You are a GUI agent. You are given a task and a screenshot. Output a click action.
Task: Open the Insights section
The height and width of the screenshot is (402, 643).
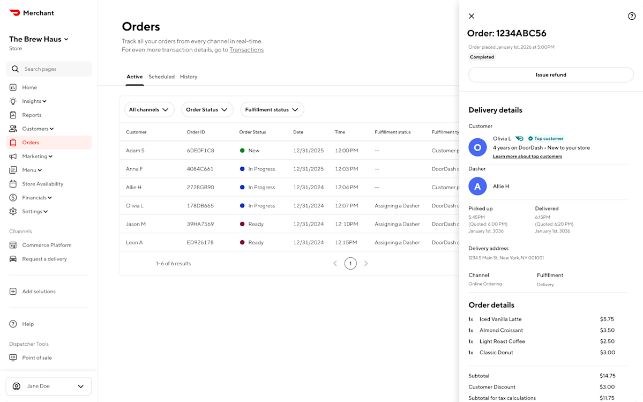(31, 101)
